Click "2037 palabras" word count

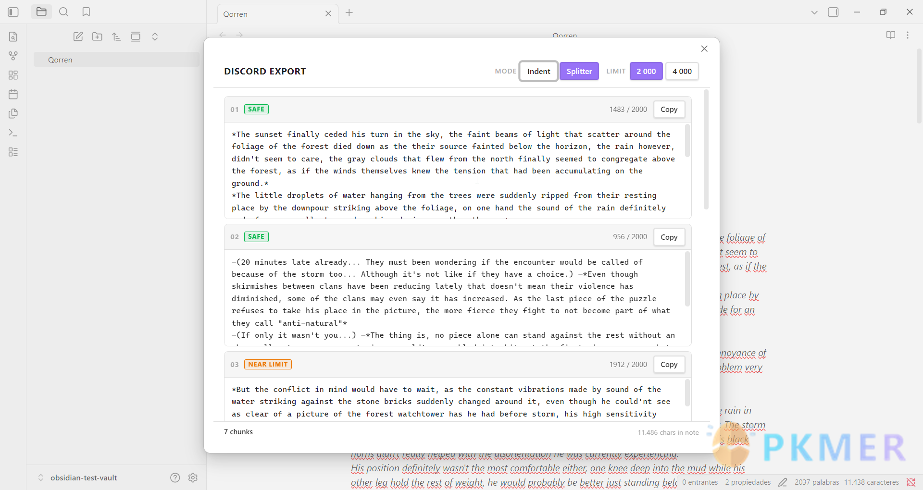(817, 482)
